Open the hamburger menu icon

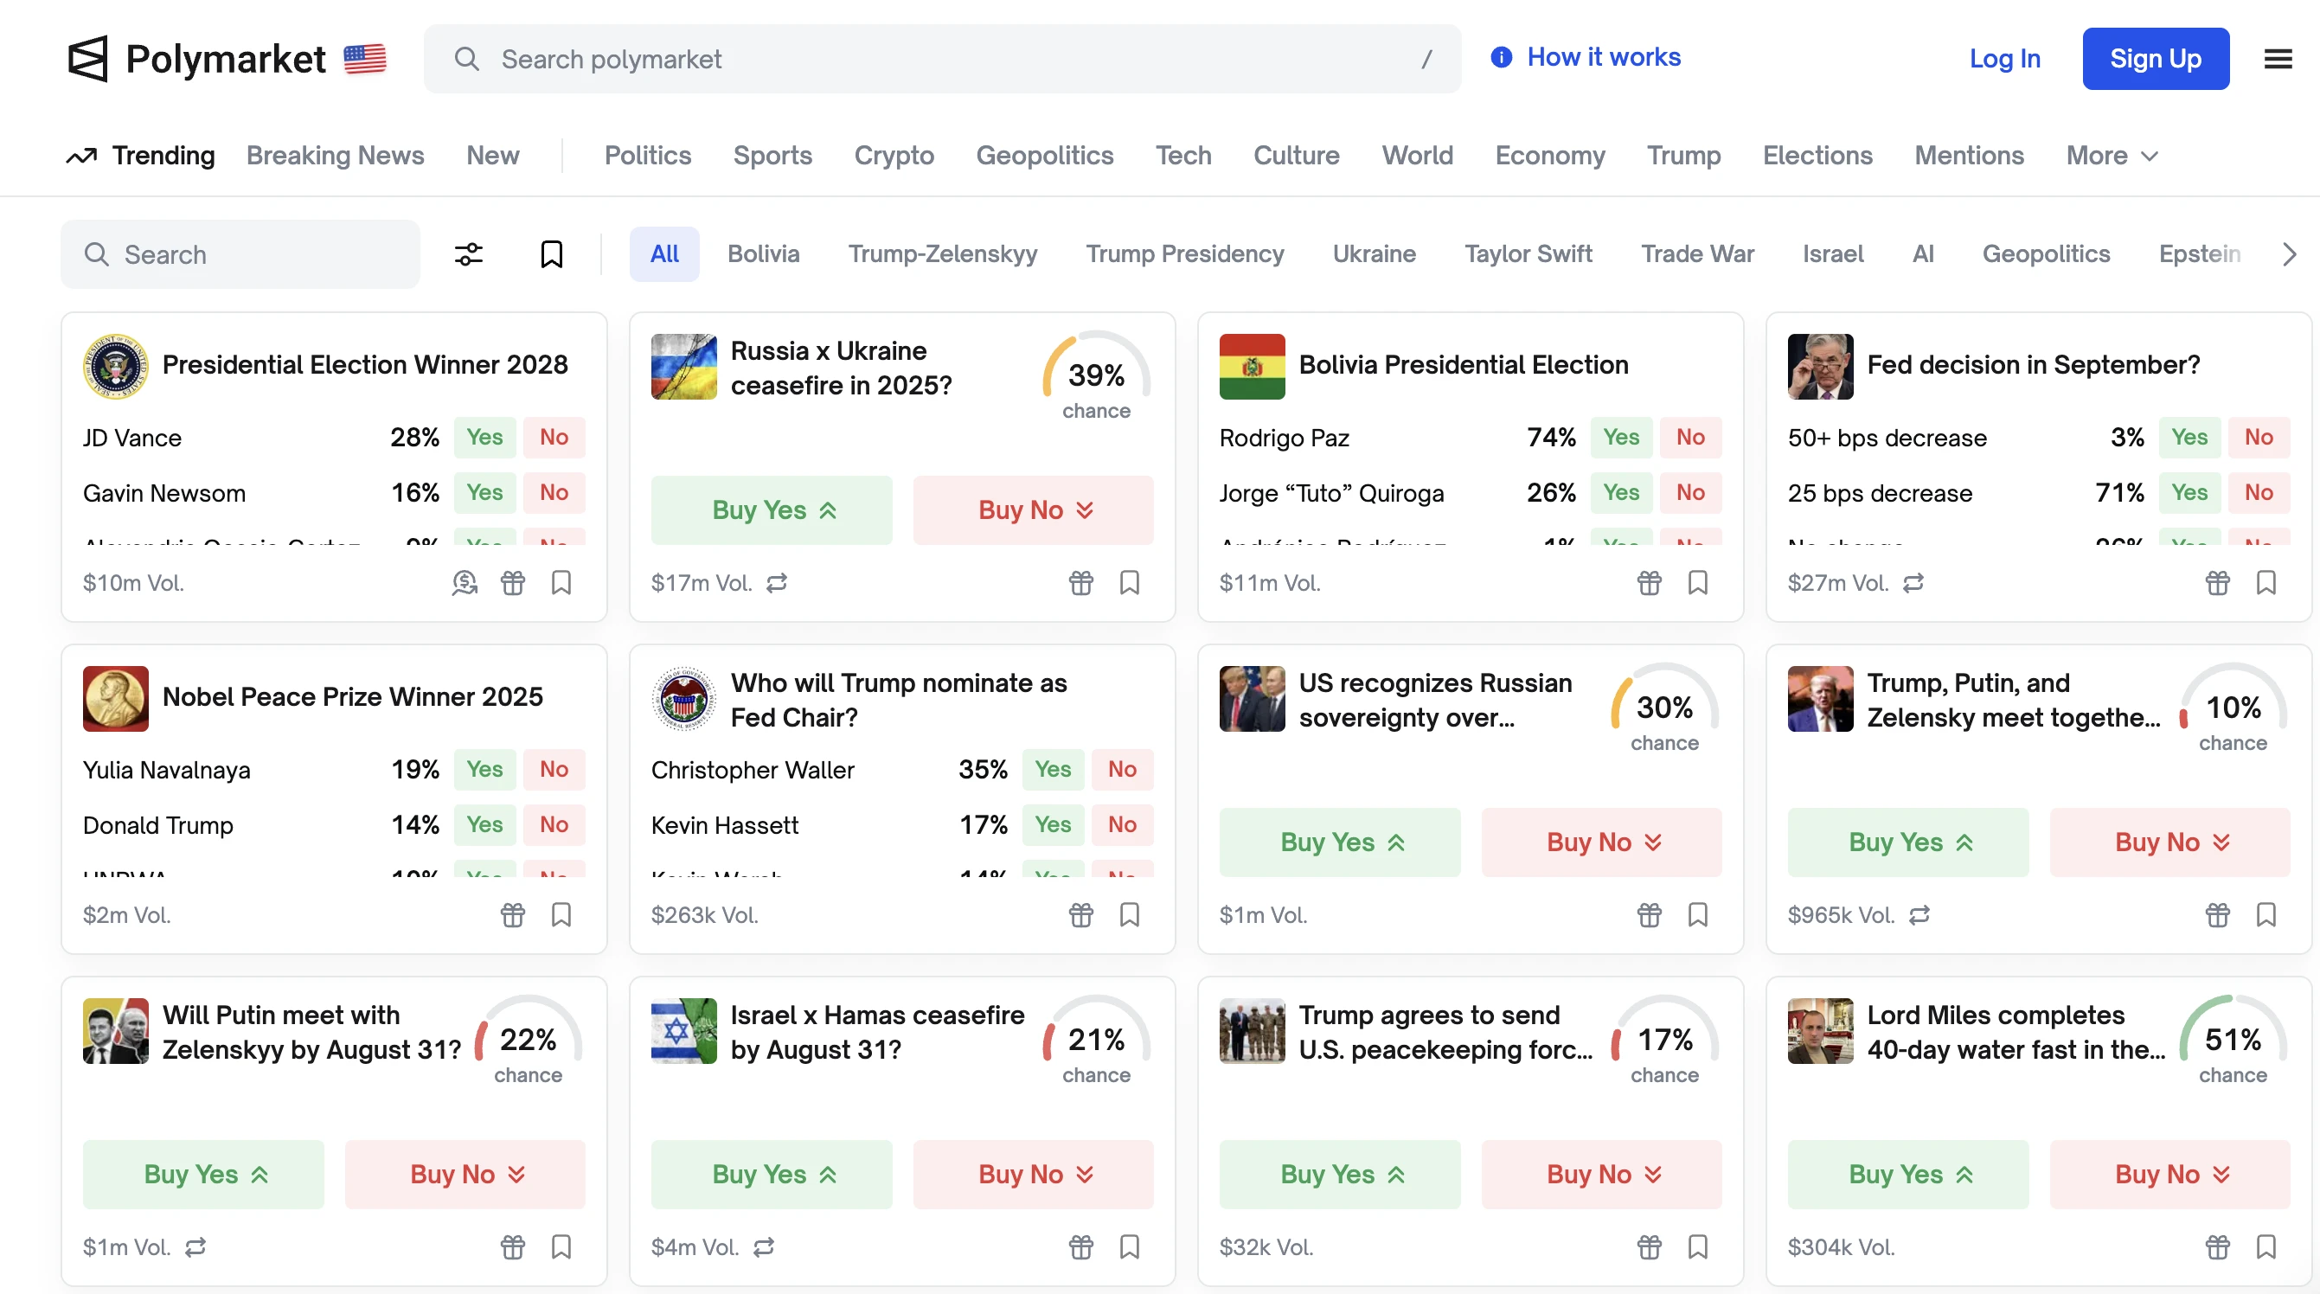click(2278, 60)
